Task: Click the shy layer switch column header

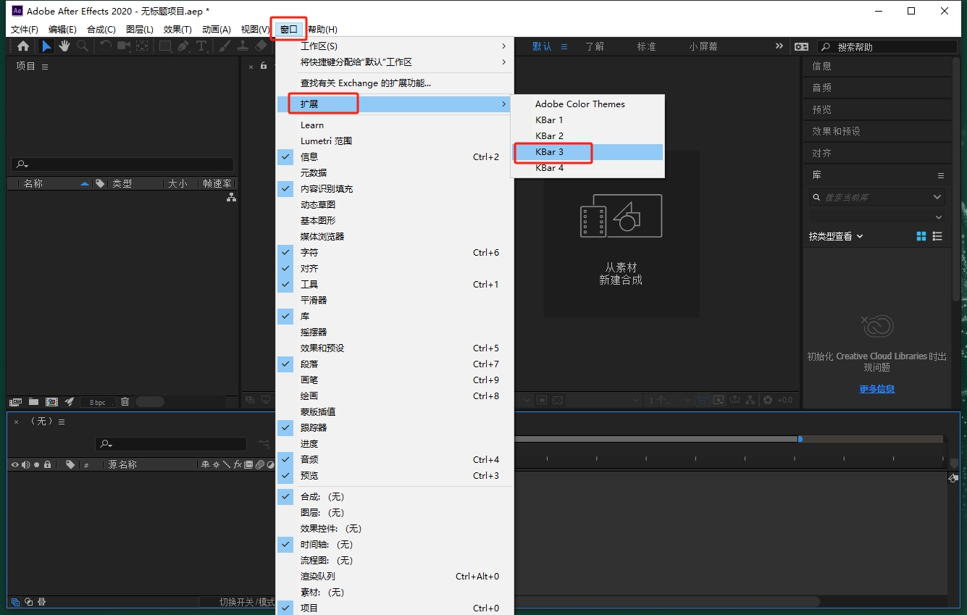Action: (x=205, y=464)
